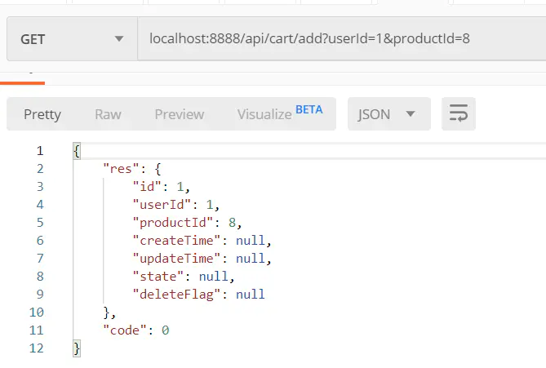546x368 pixels.
Task: Click the opening brace on line 1
Action: [x=77, y=151]
